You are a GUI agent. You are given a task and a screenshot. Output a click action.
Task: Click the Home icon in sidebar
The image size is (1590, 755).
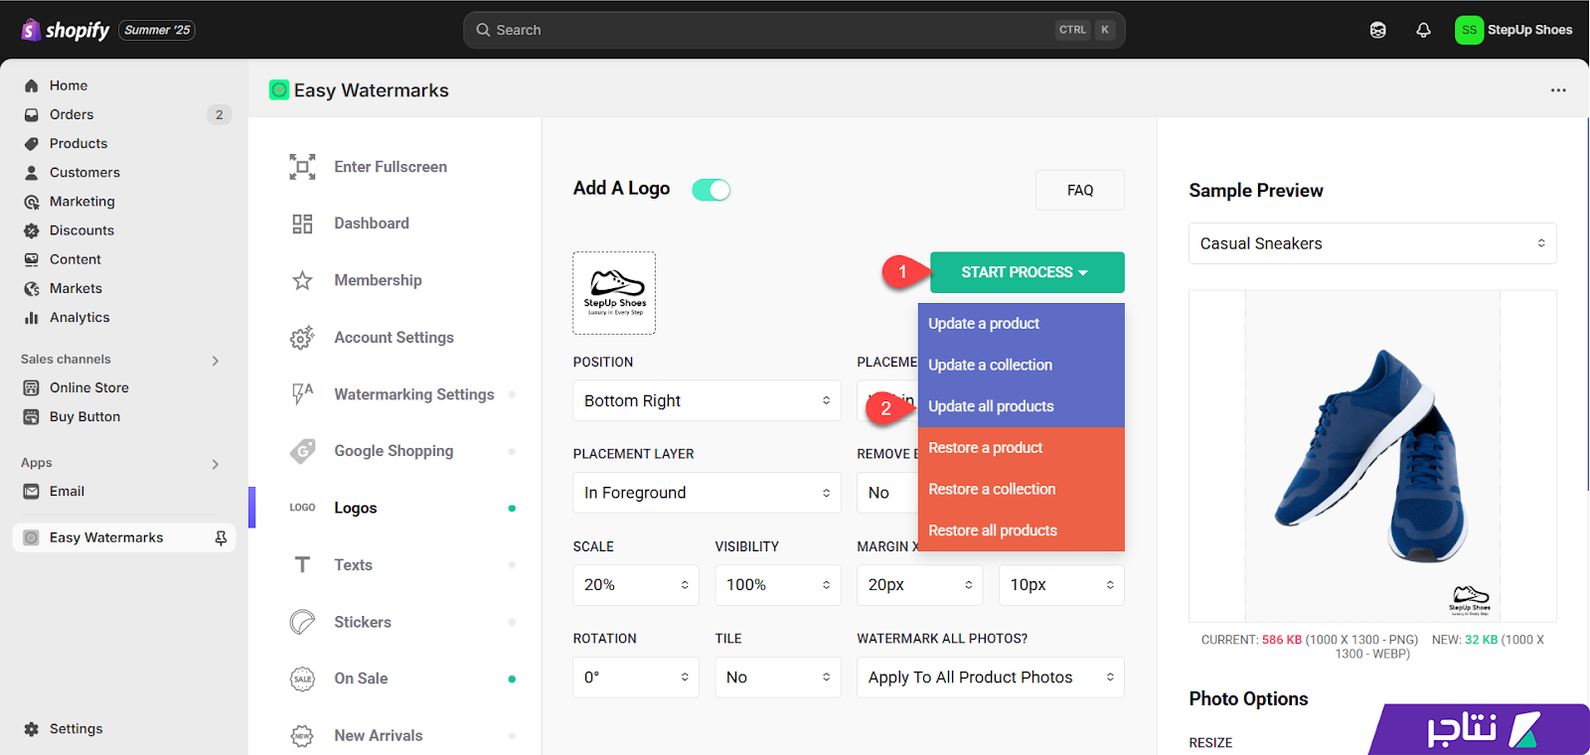click(32, 85)
